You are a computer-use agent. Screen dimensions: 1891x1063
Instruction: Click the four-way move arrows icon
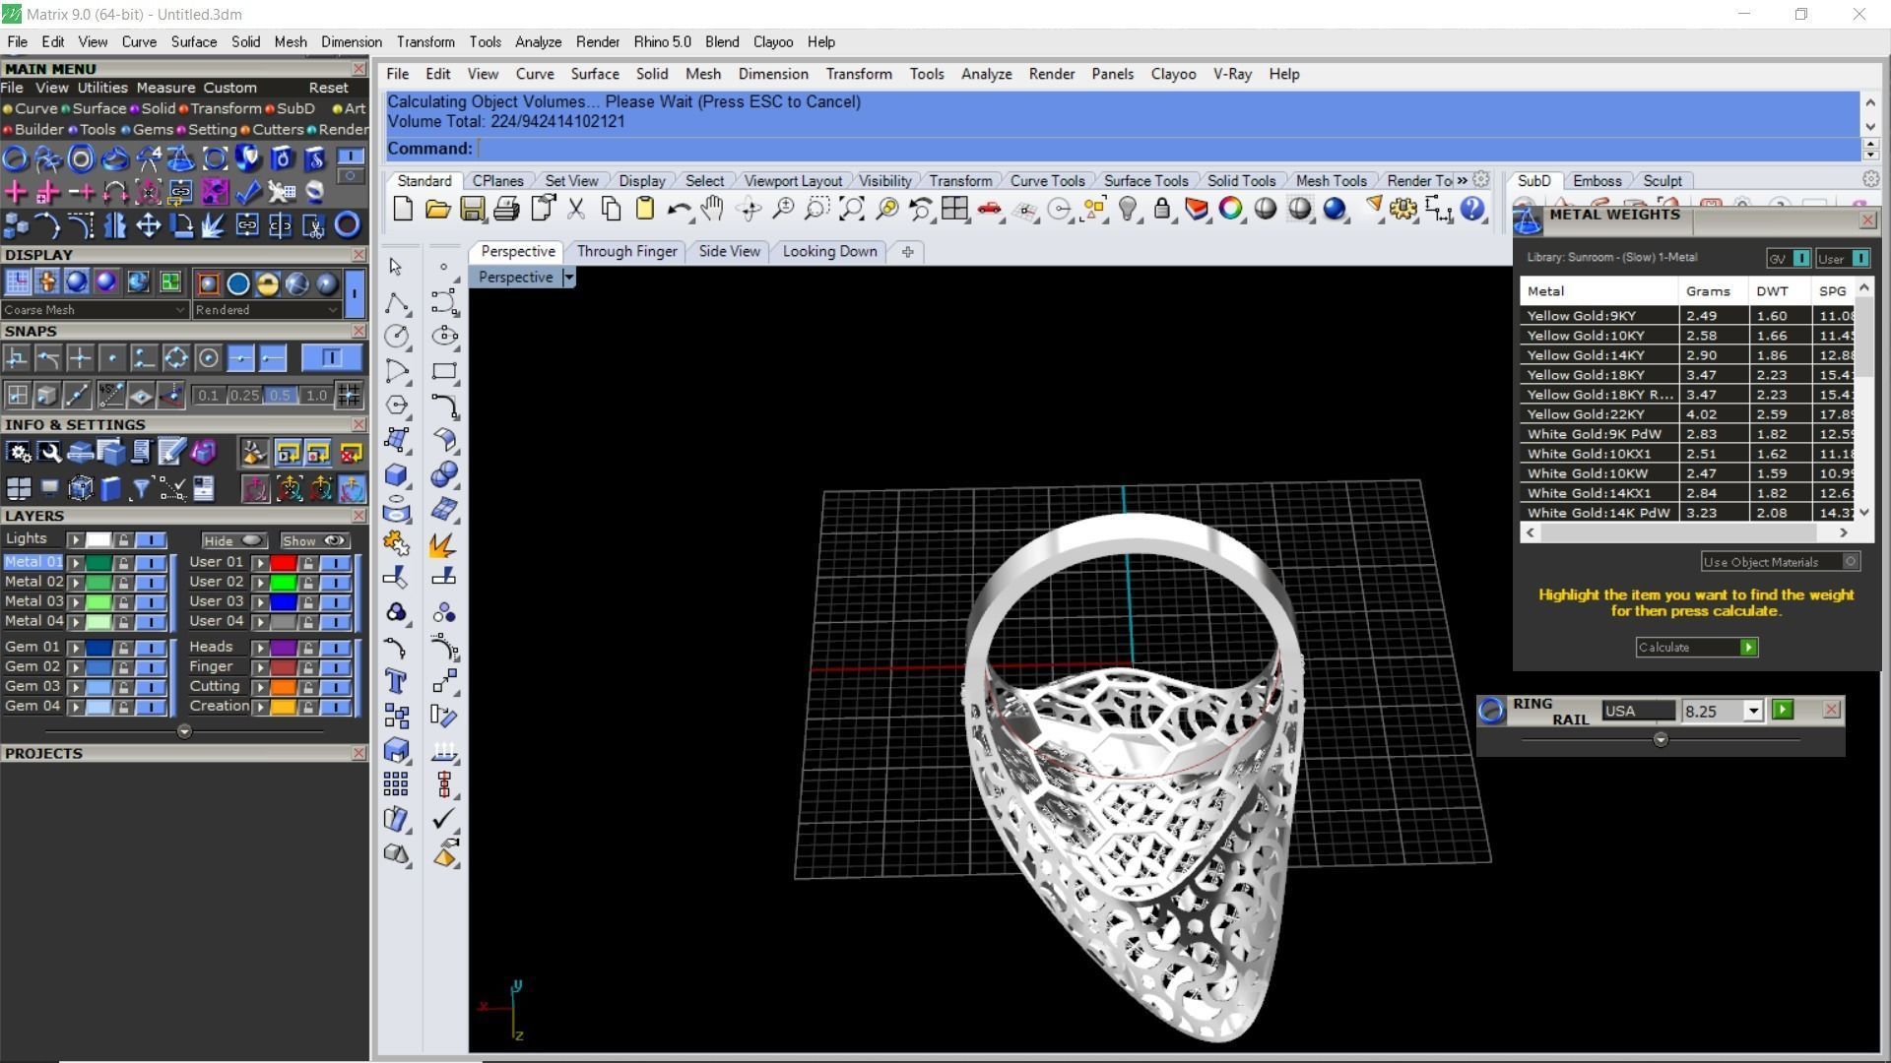coord(148,225)
